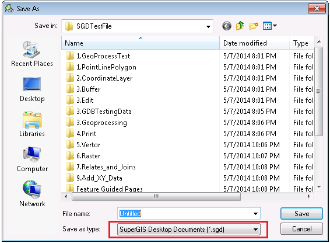Click the horizontal scrollbar thumb
Screen dimensions: 330x243
point(156,197)
